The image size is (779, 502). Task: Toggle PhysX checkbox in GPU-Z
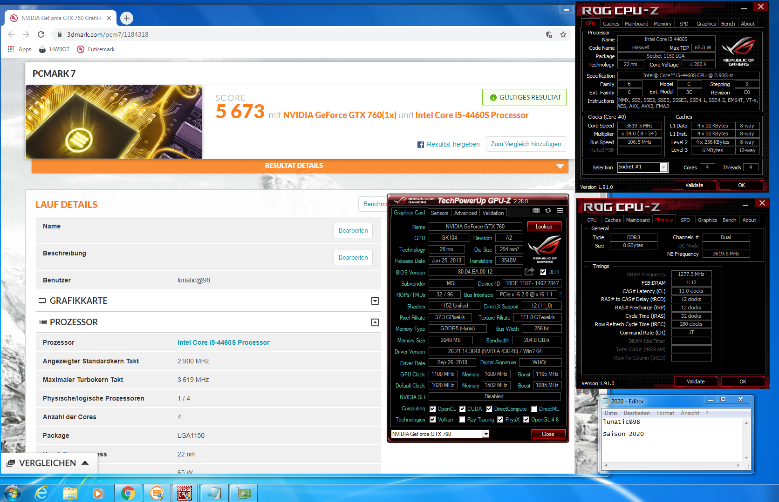(500, 420)
